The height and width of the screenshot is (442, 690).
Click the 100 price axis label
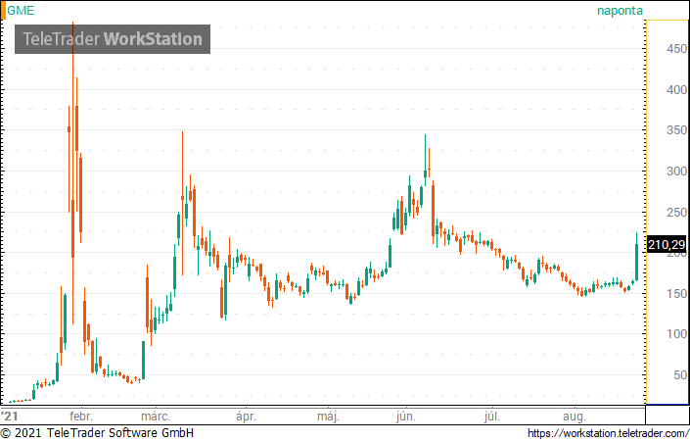pos(676,334)
